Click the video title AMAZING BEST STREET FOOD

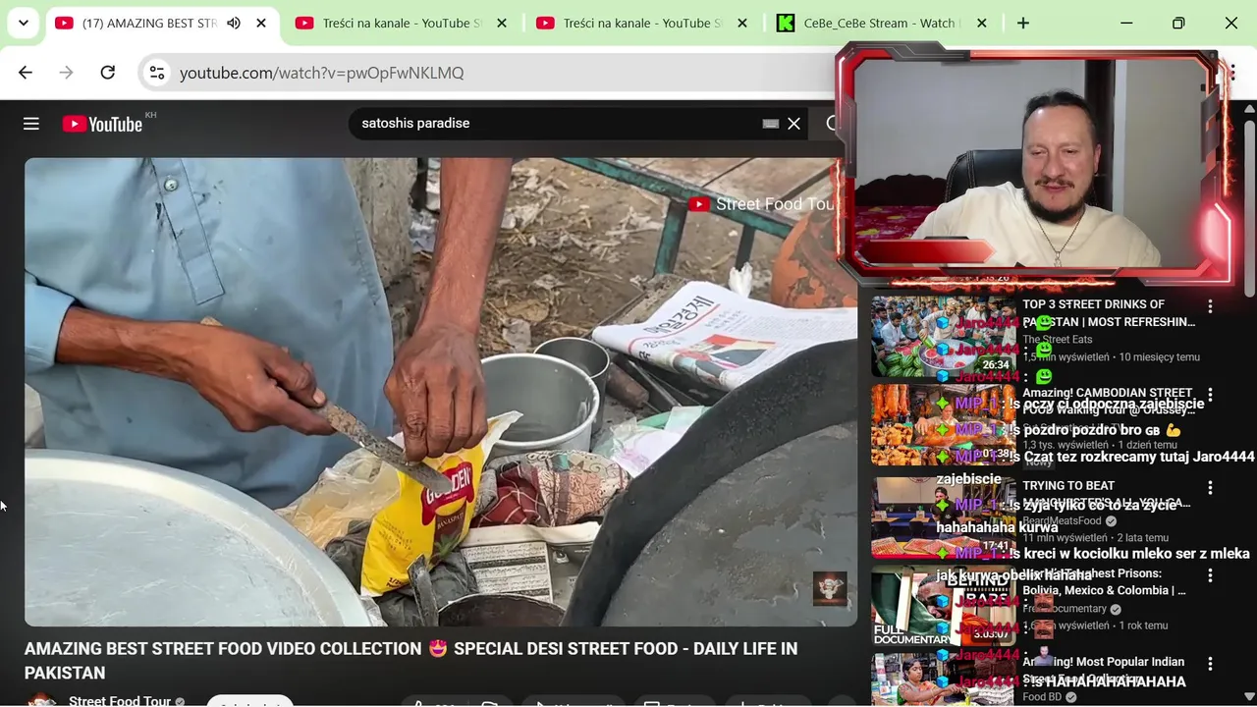(x=410, y=661)
